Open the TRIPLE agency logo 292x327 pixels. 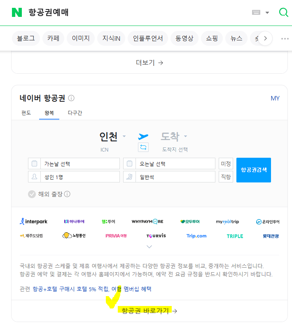pos(235,236)
